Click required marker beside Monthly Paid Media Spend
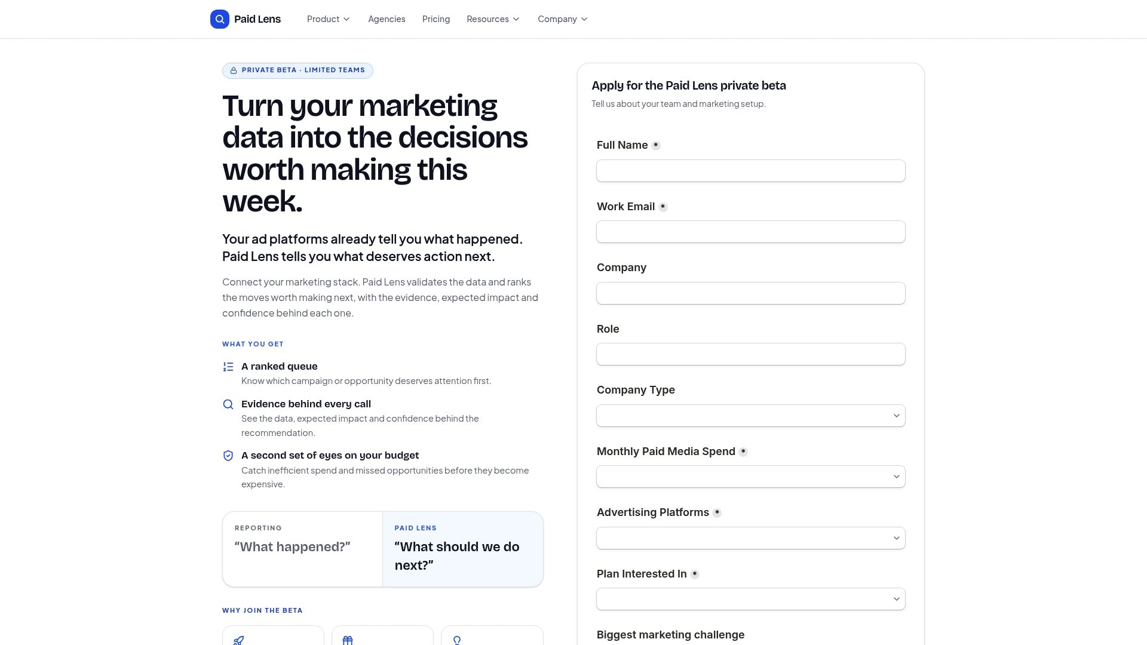 click(x=743, y=451)
